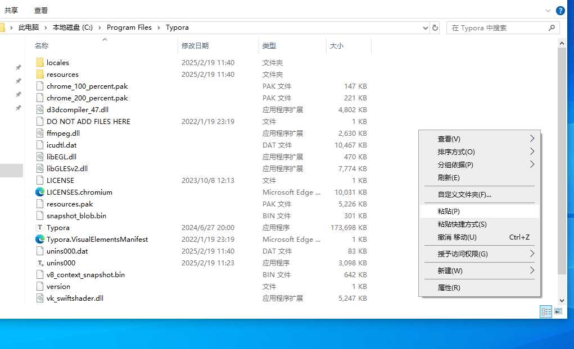Select the version file icon

(40, 287)
